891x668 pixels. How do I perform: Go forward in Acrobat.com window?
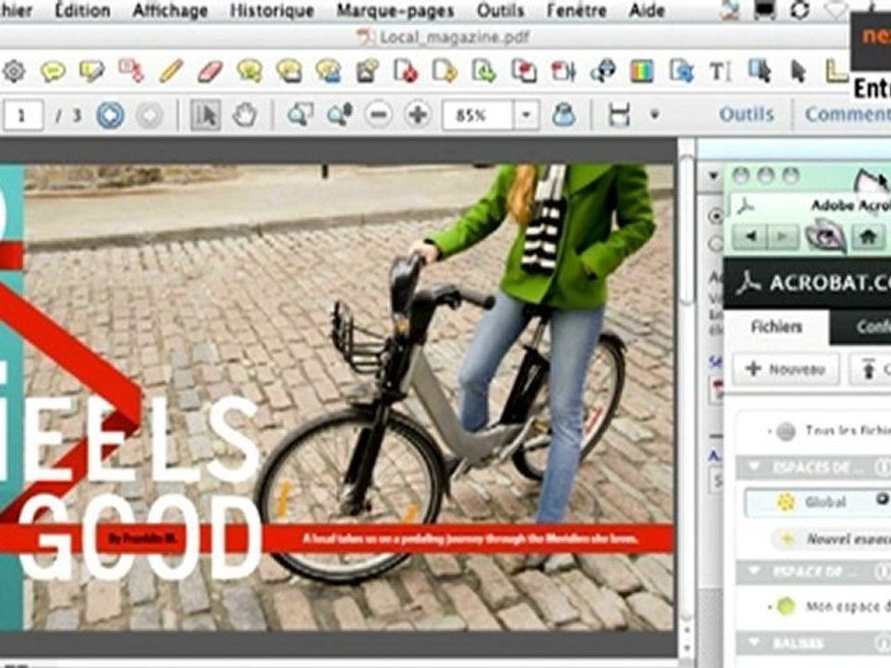[x=782, y=237]
